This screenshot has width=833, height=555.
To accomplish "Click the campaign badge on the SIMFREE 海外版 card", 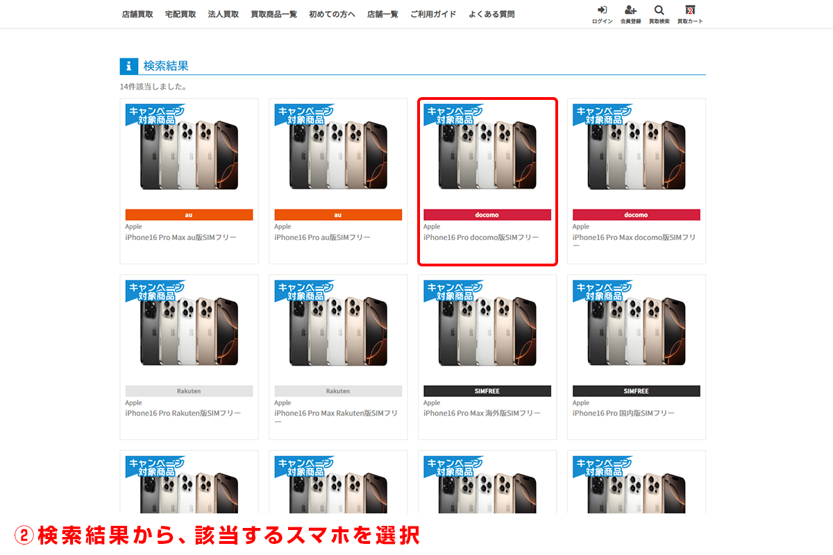I will pos(452,289).
